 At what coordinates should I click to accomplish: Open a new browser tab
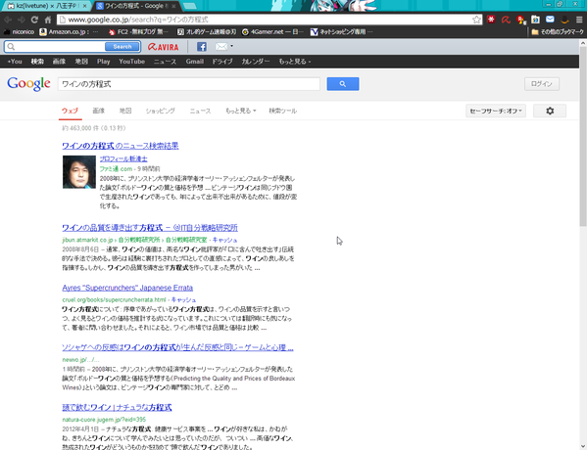click(x=190, y=6)
